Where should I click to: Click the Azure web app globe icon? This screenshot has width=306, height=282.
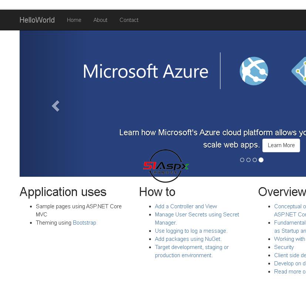(254, 71)
